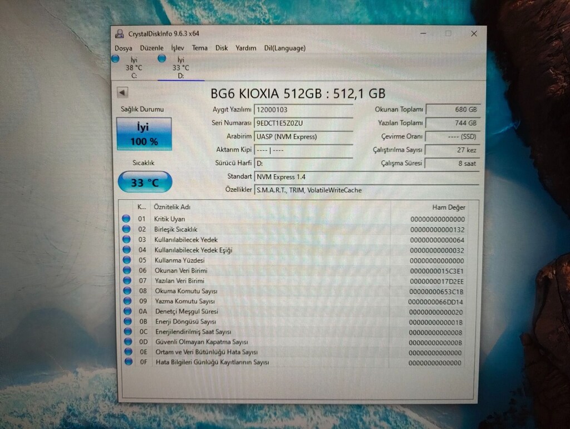Image resolution: width=570 pixels, height=429 pixels.
Task: Click raw value 0000000017D2EE
Action: click(436, 281)
